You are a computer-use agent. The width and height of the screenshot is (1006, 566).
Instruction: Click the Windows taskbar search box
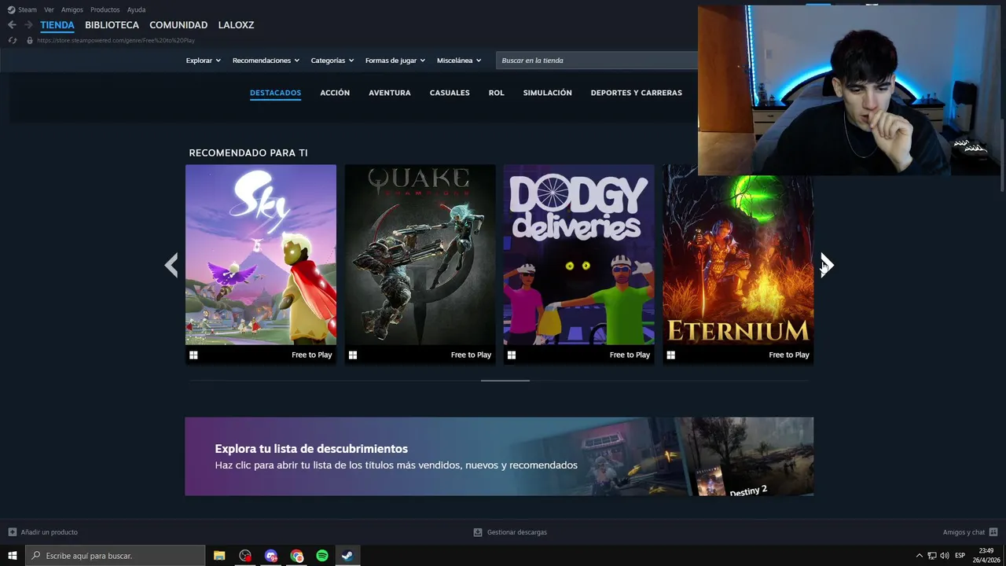[116, 556]
